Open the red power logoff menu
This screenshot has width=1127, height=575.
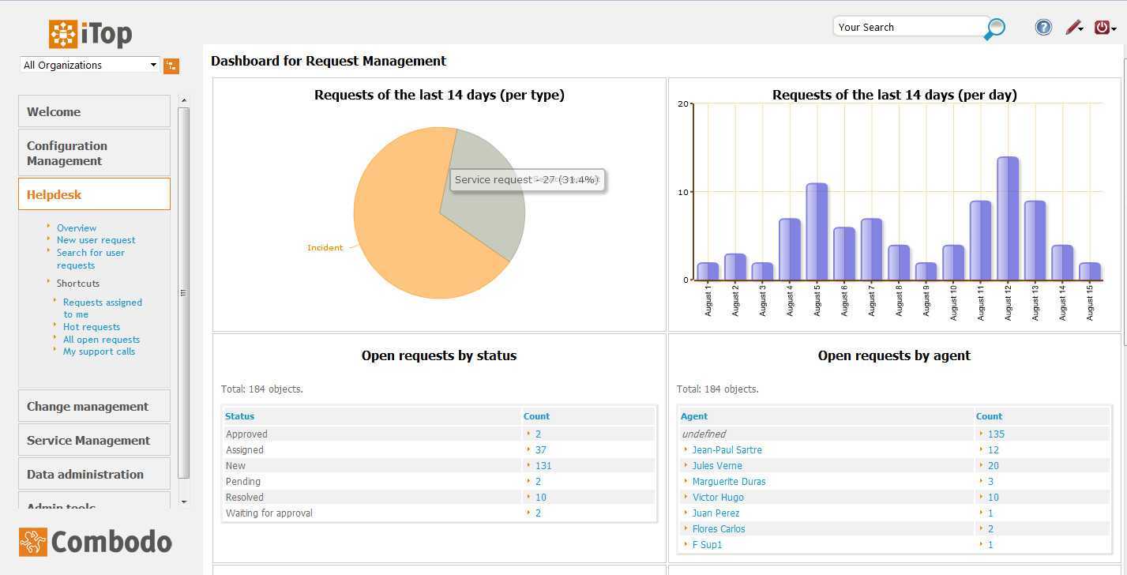(1103, 28)
